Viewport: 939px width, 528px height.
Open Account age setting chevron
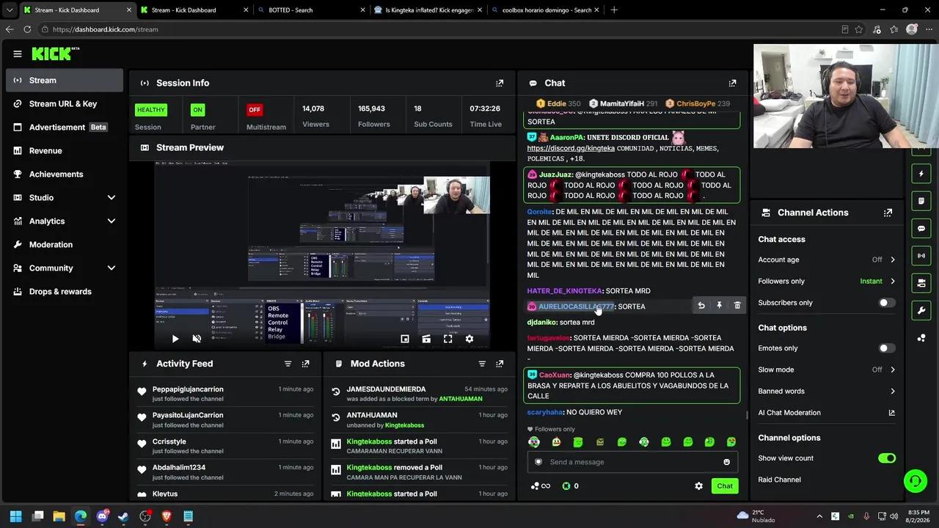tap(893, 260)
